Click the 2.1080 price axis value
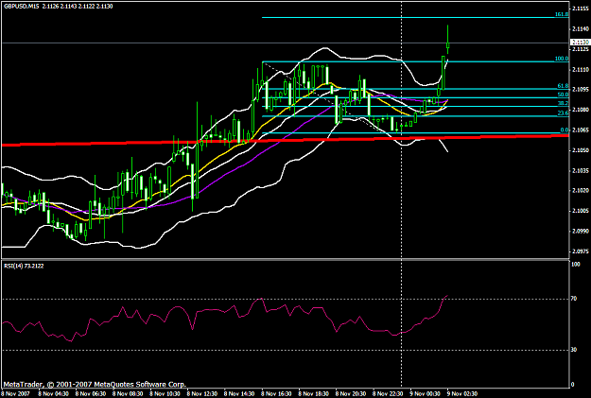Screen dimensions: 591x398 pos(581,110)
